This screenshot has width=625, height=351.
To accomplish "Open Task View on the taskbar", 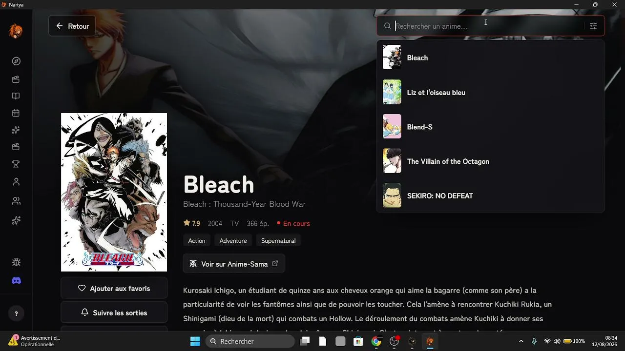I will [x=305, y=341].
